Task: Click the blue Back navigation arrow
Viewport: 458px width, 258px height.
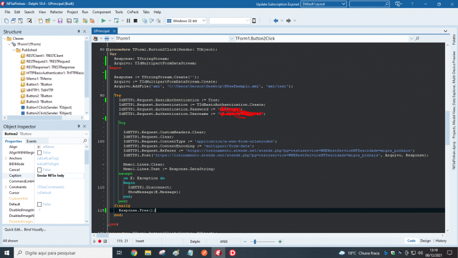Action: (x=276, y=21)
